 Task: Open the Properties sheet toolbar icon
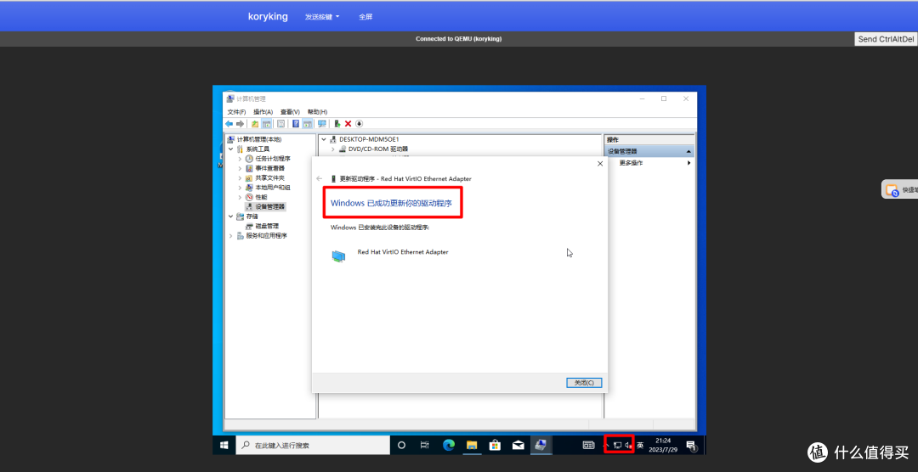pyautogui.click(x=281, y=123)
